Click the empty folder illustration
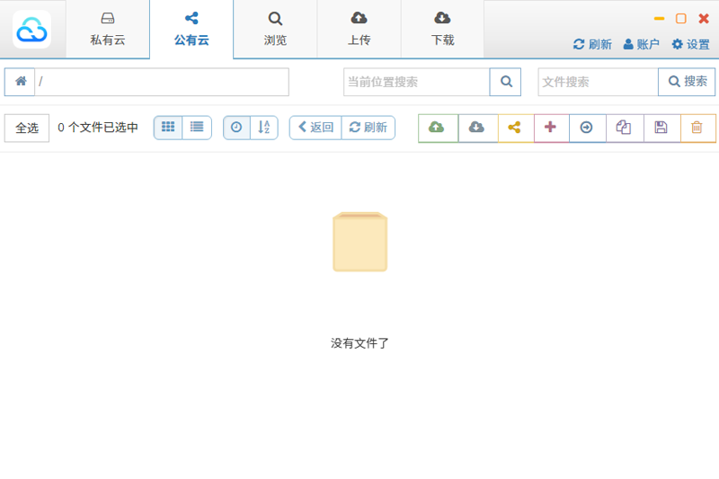 point(360,242)
